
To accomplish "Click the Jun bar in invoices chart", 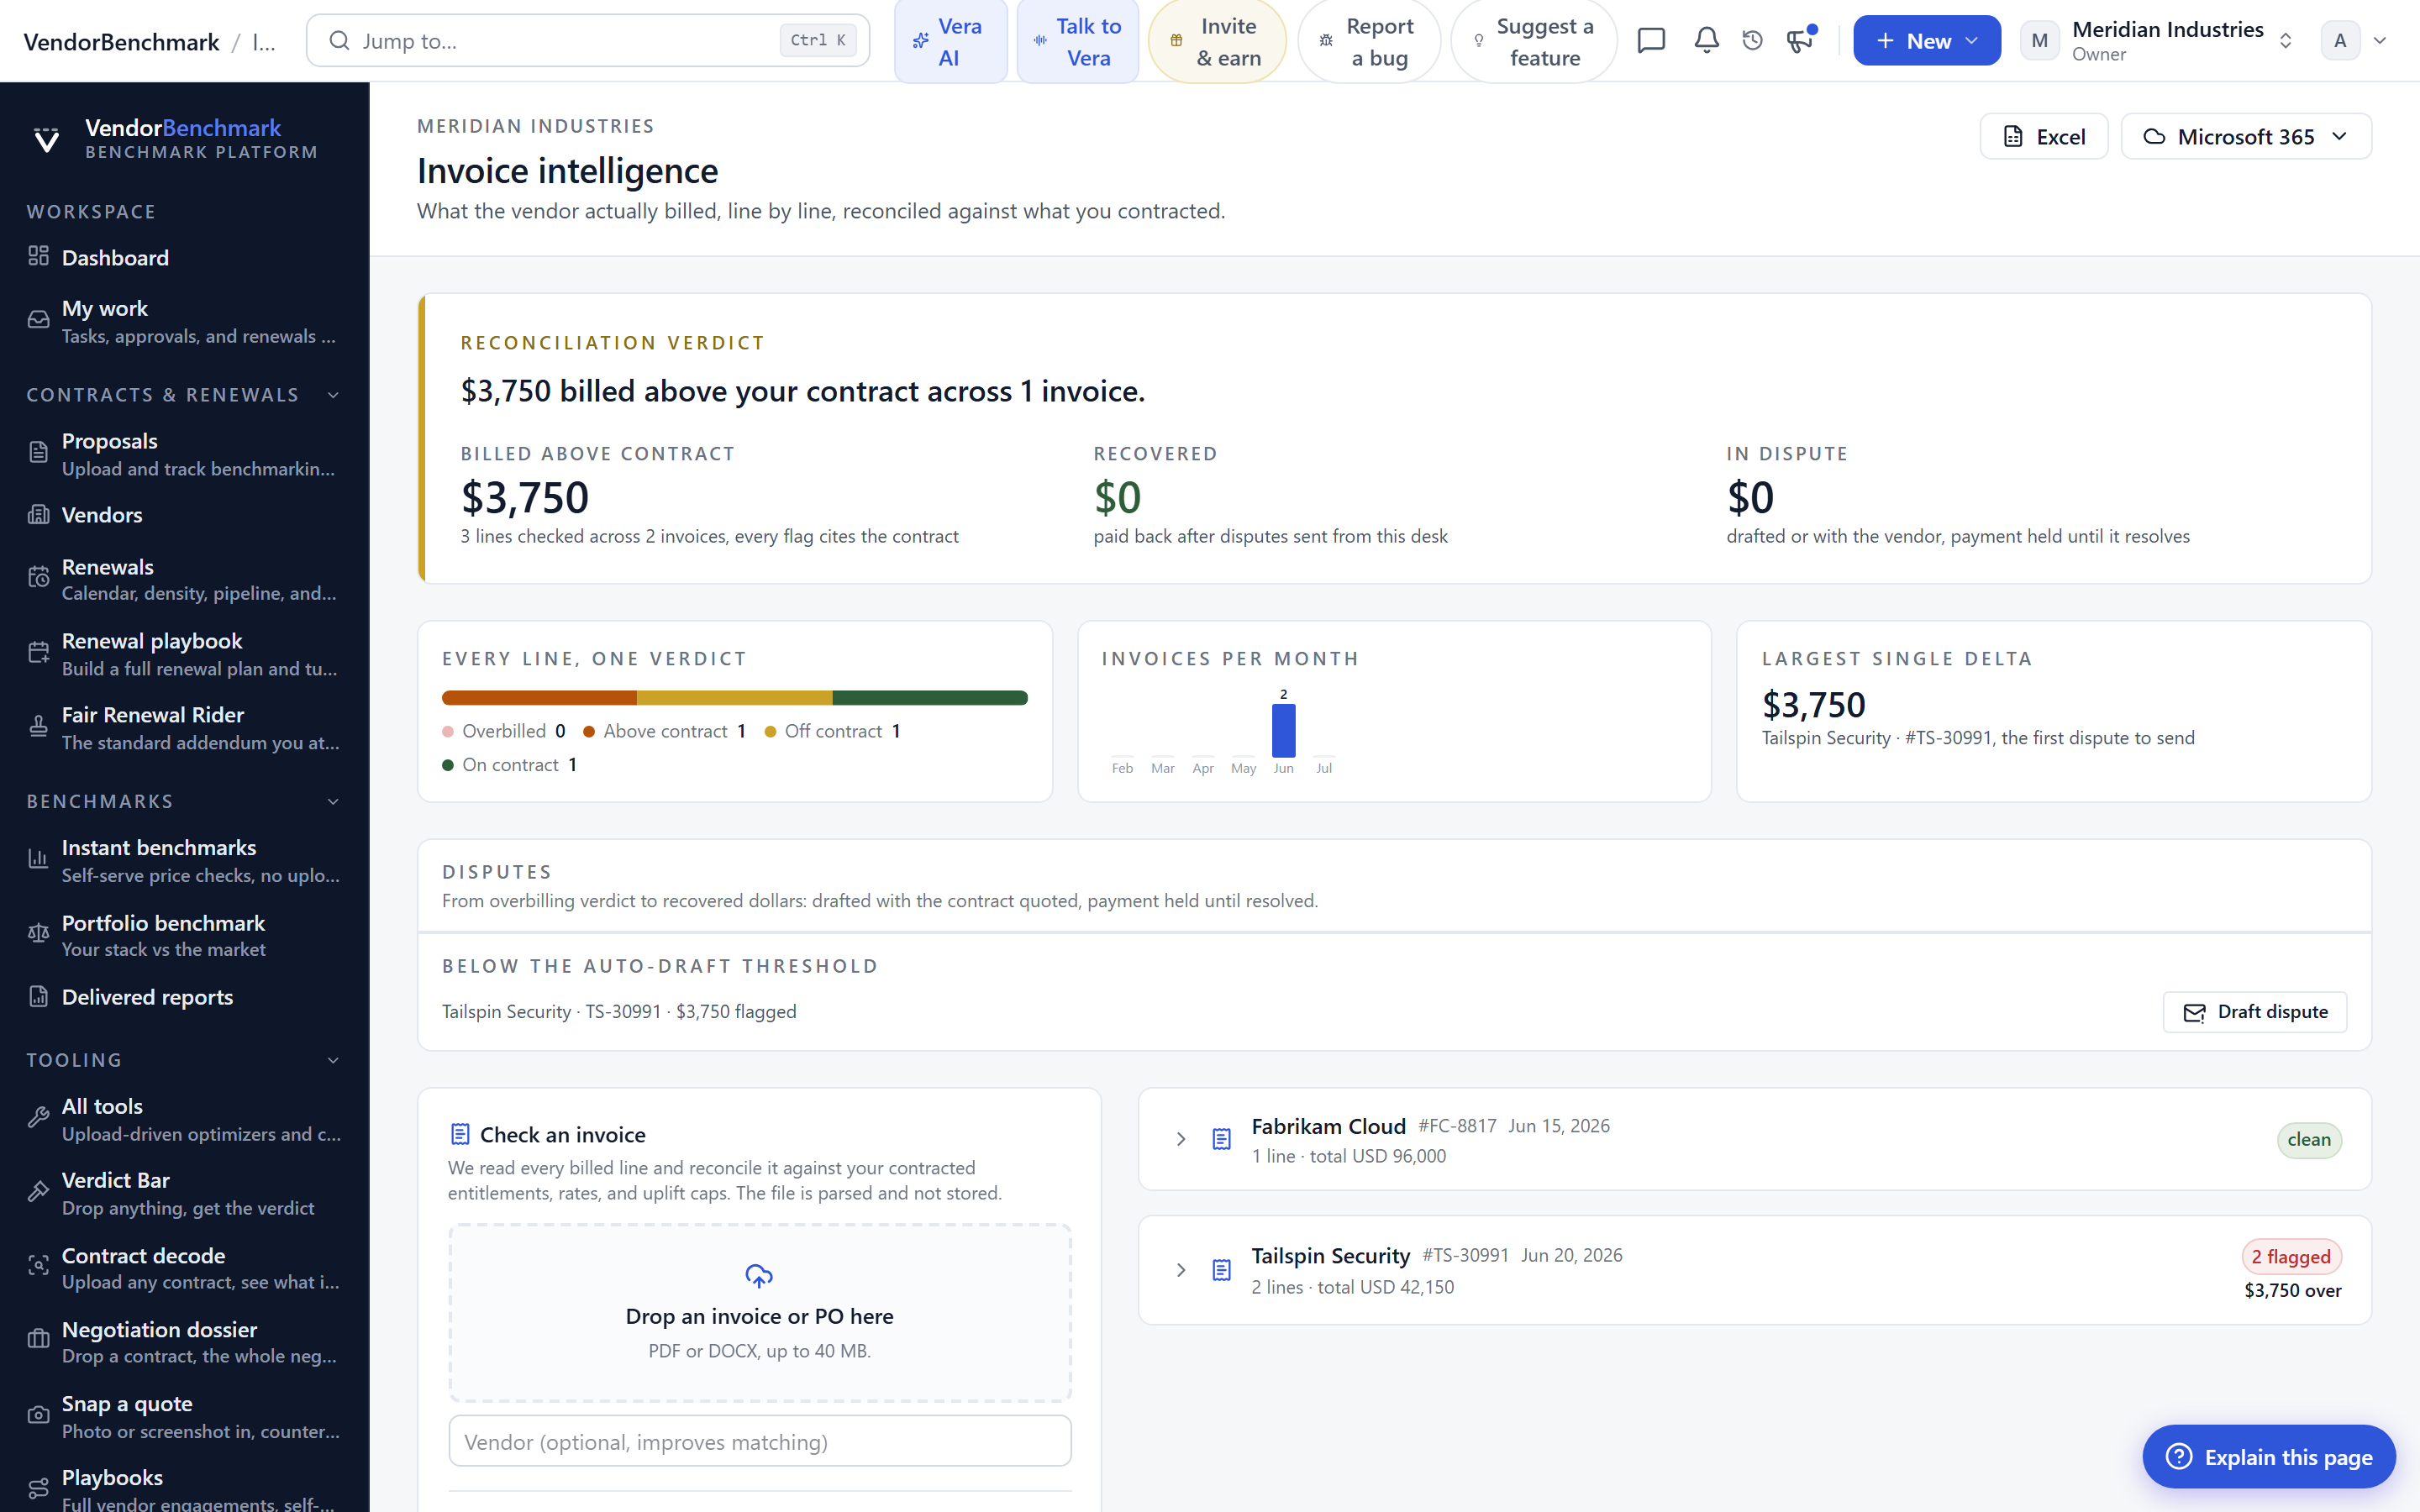I will [1283, 730].
